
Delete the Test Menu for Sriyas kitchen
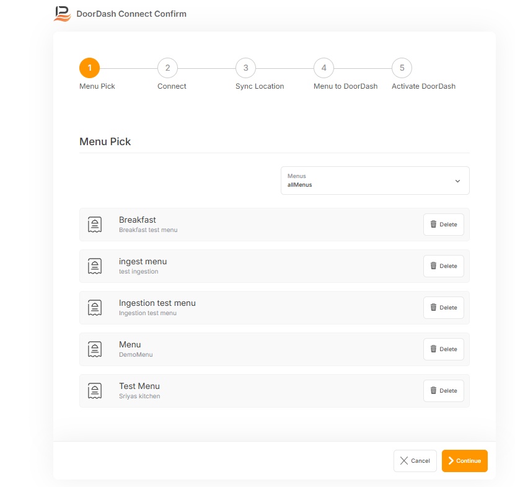click(443, 391)
